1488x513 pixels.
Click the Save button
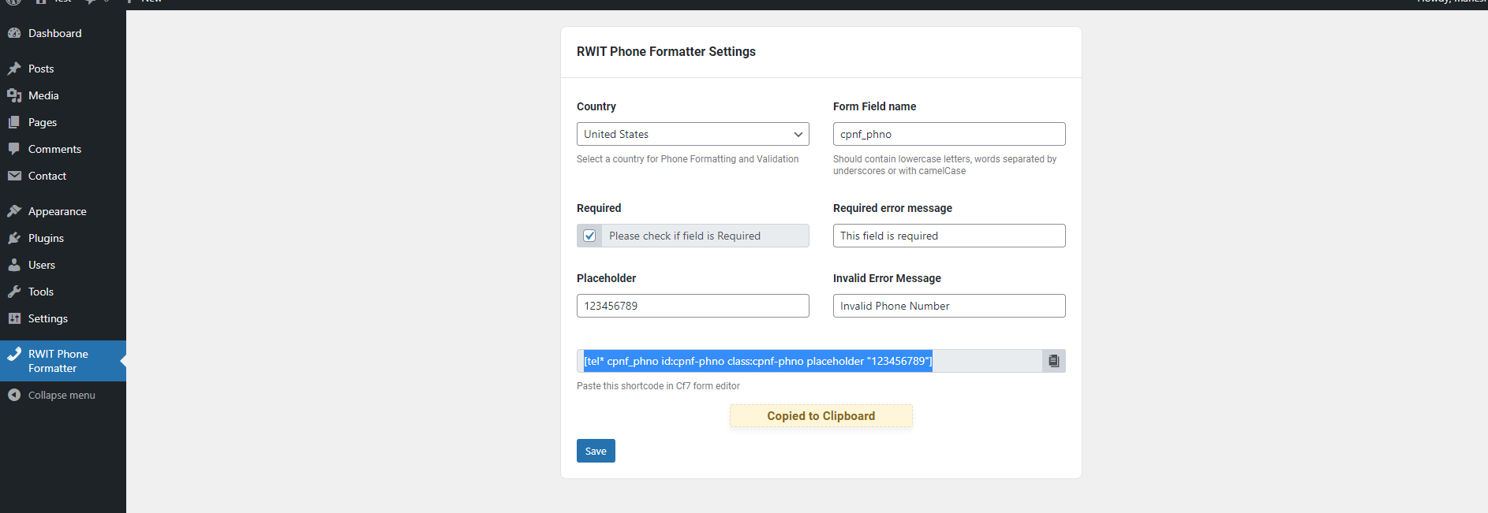coord(596,451)
